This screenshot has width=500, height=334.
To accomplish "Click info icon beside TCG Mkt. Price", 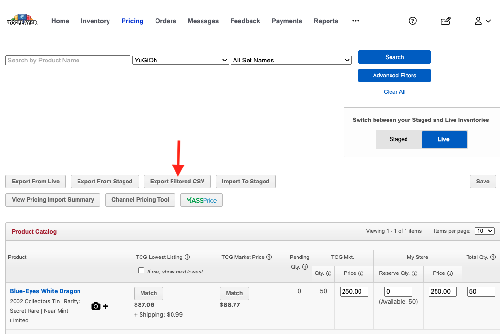I will (x=361, y=273).
